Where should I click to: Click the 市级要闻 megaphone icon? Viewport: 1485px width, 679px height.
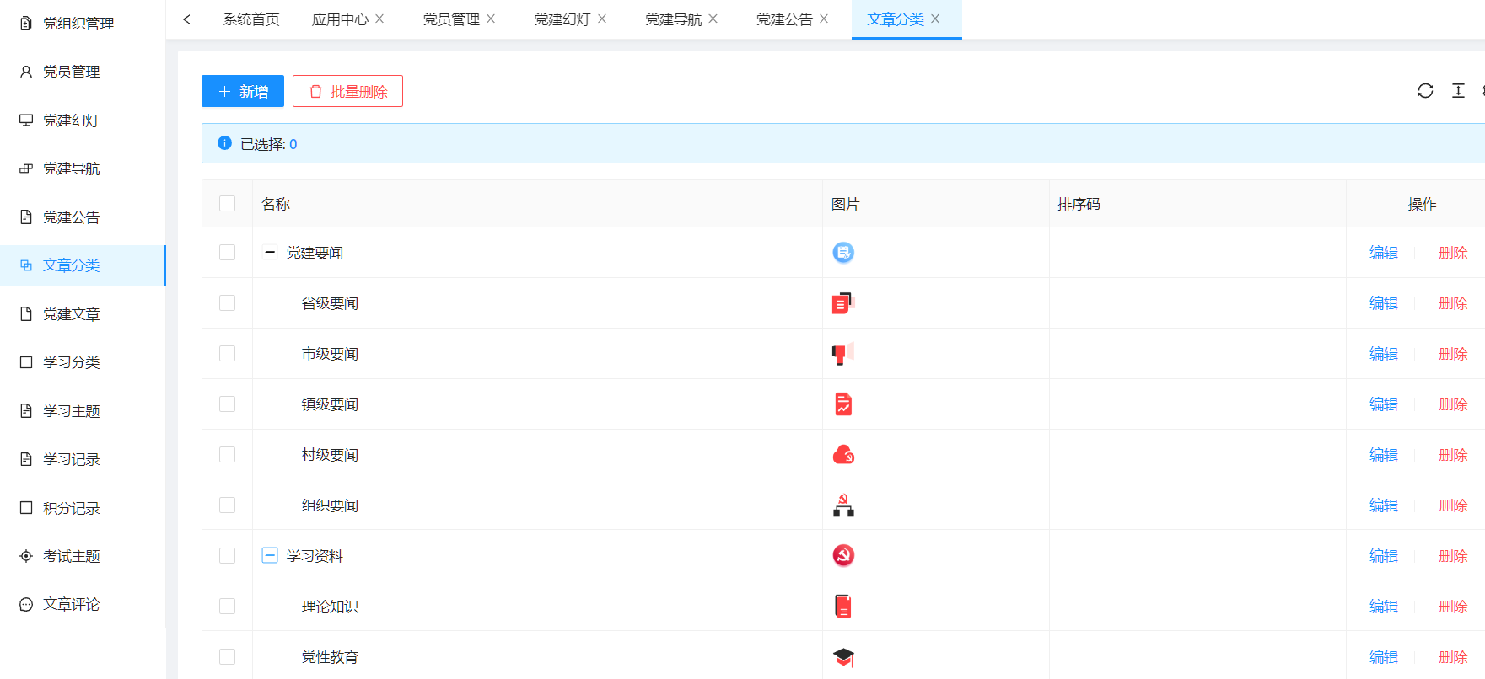pos(843,354)
